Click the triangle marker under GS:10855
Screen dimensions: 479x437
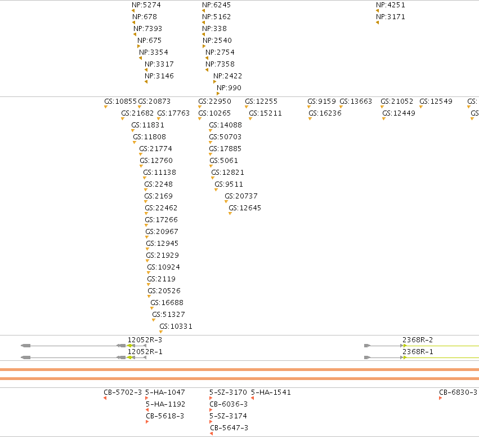(106, 107)
